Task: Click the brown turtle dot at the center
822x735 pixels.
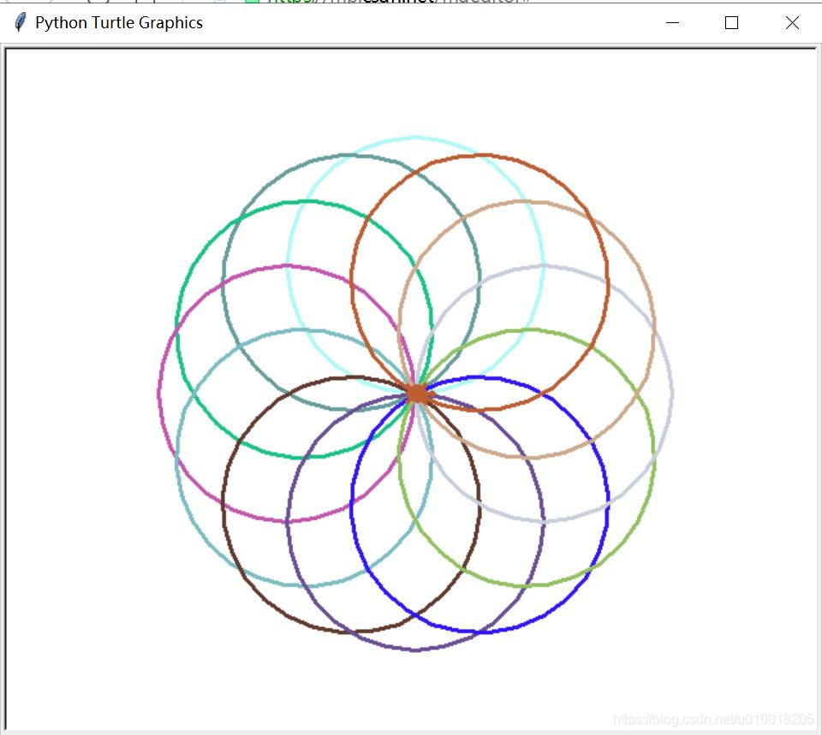Action: [x=418, y=394]
